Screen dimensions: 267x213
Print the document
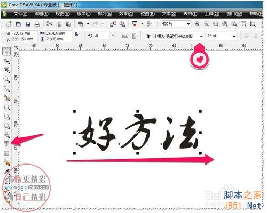pyautogui.click(x=37, y=24)
